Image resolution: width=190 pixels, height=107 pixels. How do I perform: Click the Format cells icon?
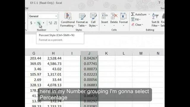click(123, 16)
